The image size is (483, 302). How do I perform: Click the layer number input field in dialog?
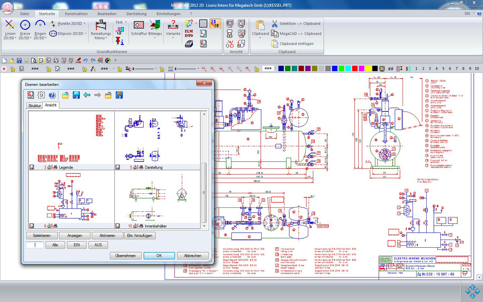click(35, 245)
